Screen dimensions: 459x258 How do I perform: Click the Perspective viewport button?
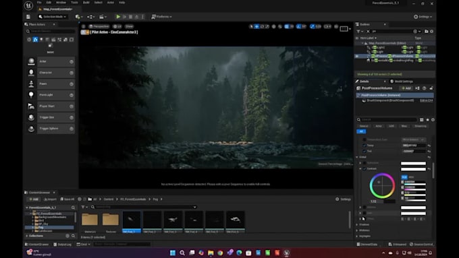99,26
